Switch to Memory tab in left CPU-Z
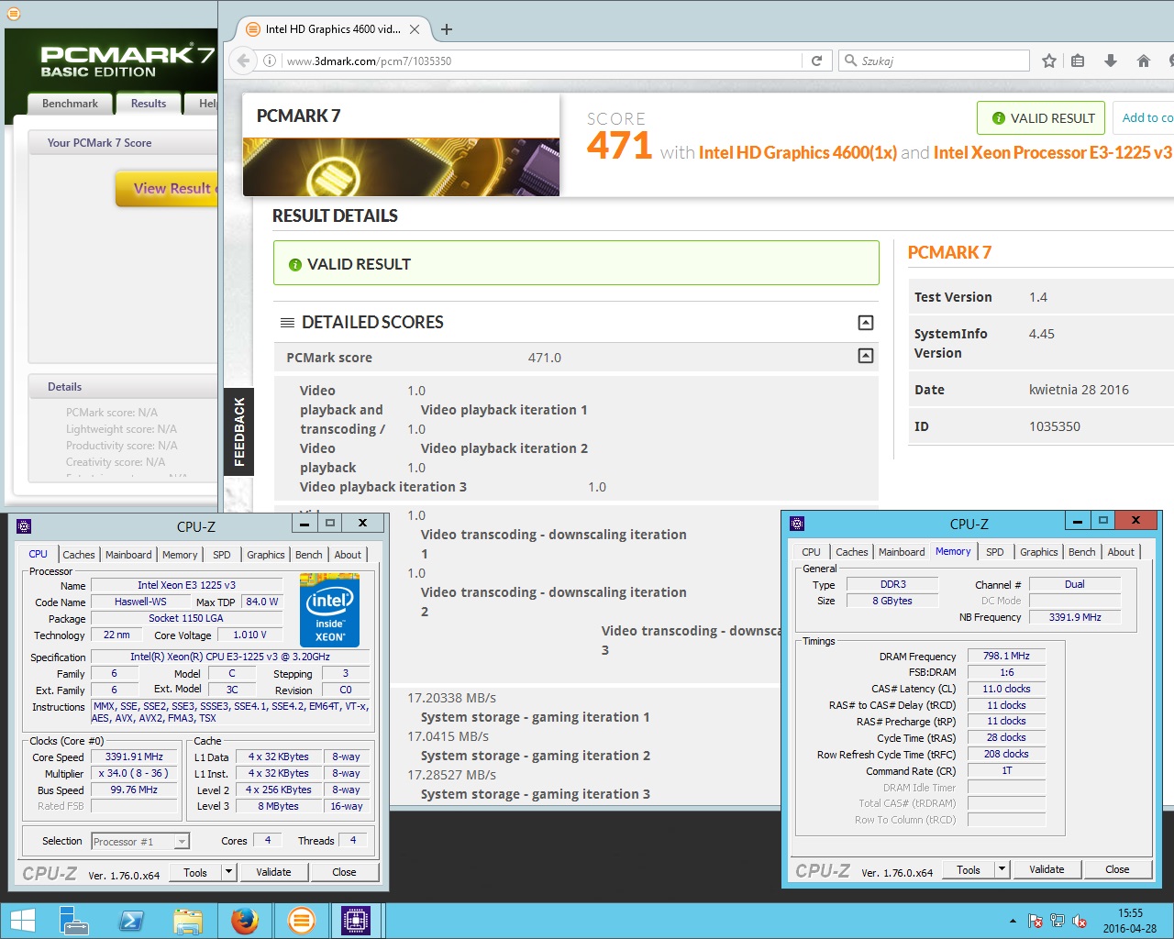The width and height of the screenshot is (1174, 939). 180,555
